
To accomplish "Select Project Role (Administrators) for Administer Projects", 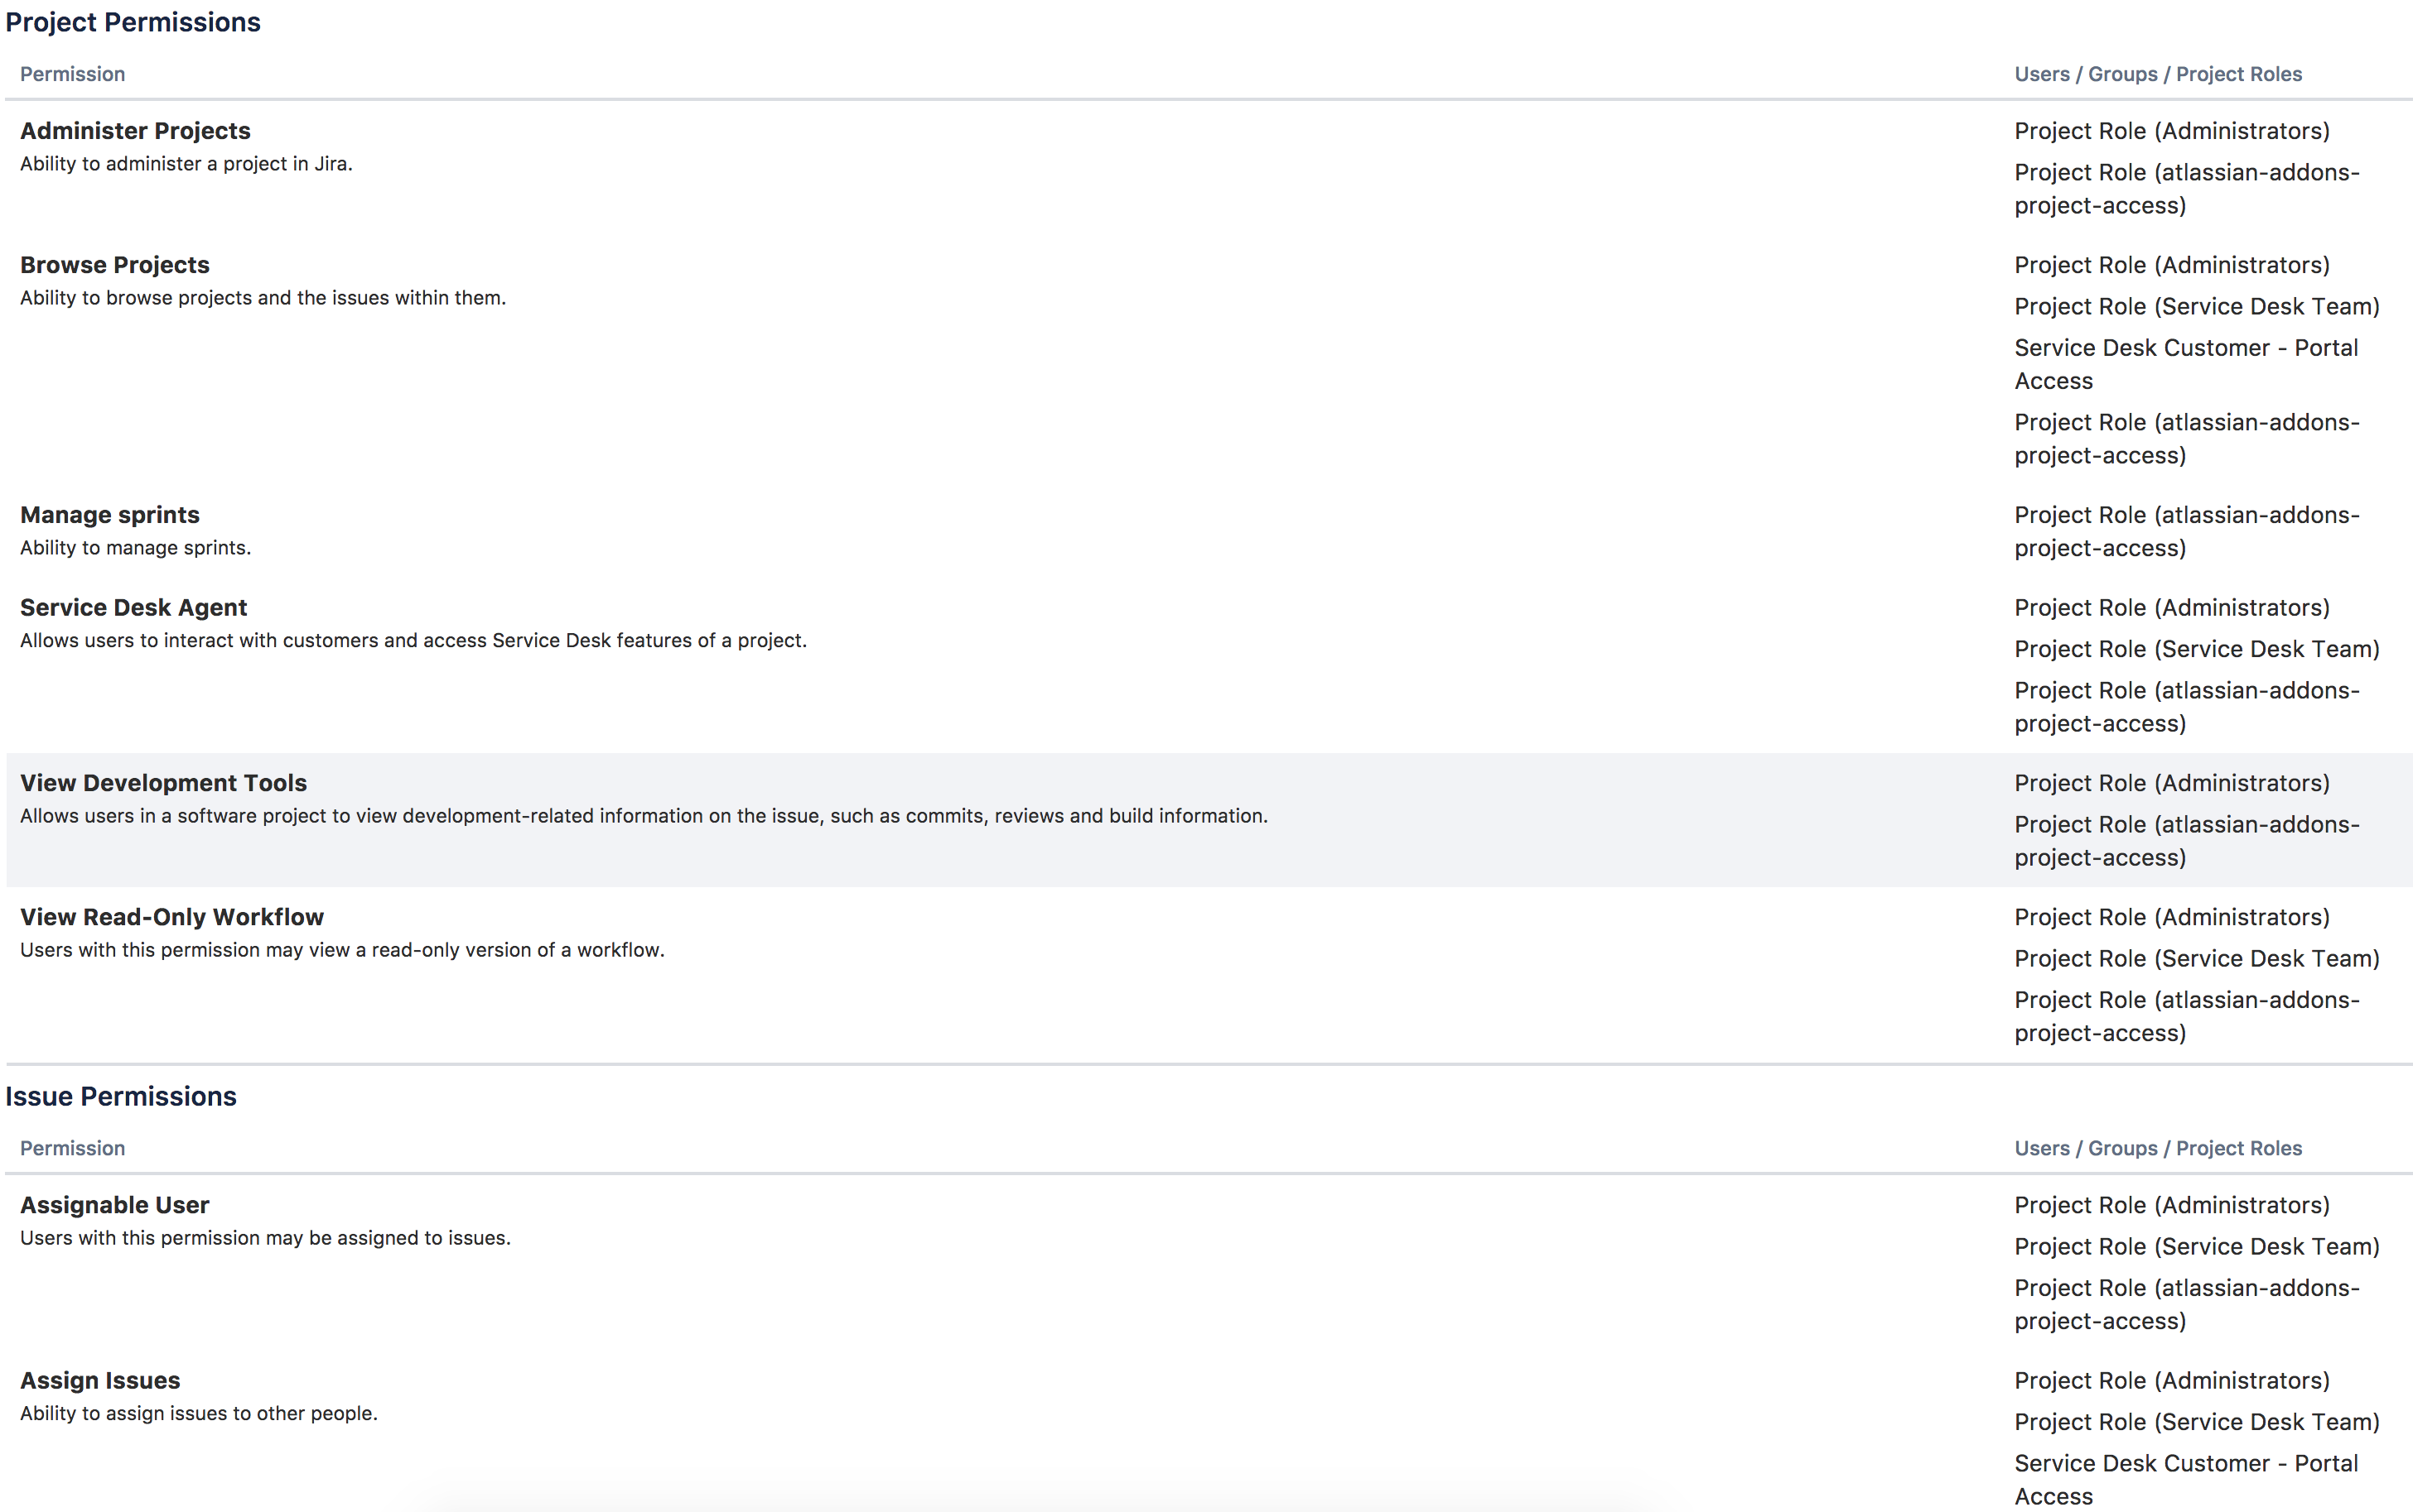I will pyautogui.click(x=2172, y=131).
